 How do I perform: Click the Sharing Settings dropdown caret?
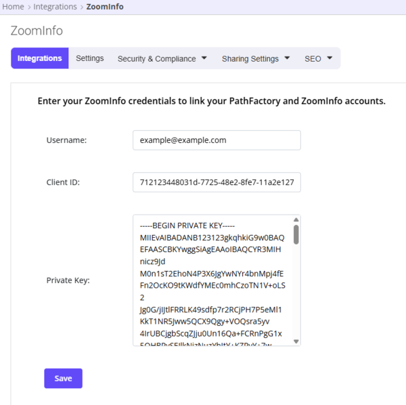287,58
